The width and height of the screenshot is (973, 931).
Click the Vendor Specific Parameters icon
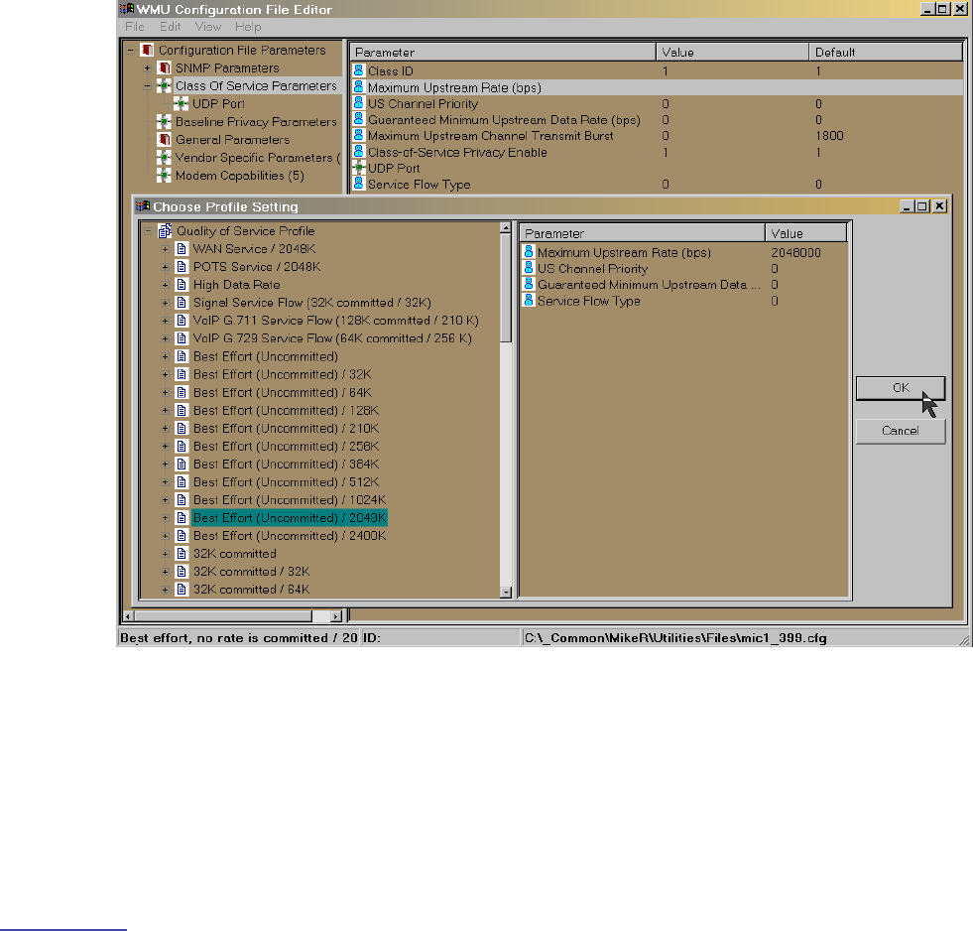(x=165, y=158)
